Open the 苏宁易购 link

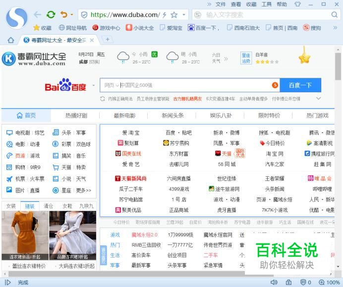click(176, 143)
